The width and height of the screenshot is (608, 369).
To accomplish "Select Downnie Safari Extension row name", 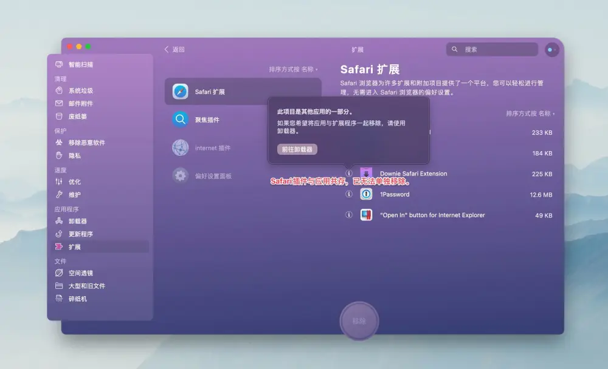I will pyautogui.click(x=413, y=174).
